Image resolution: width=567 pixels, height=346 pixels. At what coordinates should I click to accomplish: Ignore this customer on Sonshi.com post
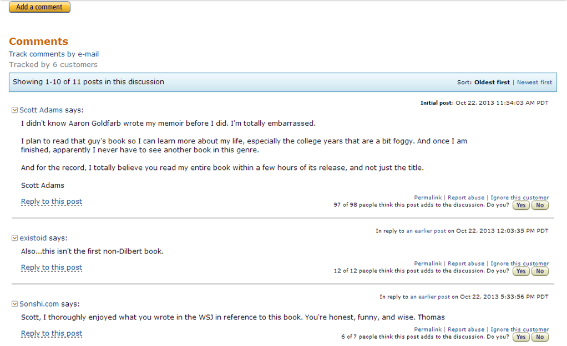pos(520,330)
